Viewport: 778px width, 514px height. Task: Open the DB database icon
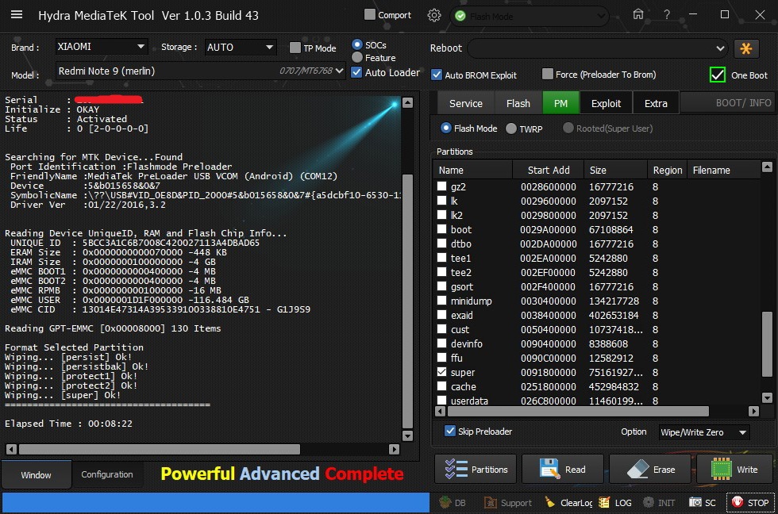pos(445,502)
